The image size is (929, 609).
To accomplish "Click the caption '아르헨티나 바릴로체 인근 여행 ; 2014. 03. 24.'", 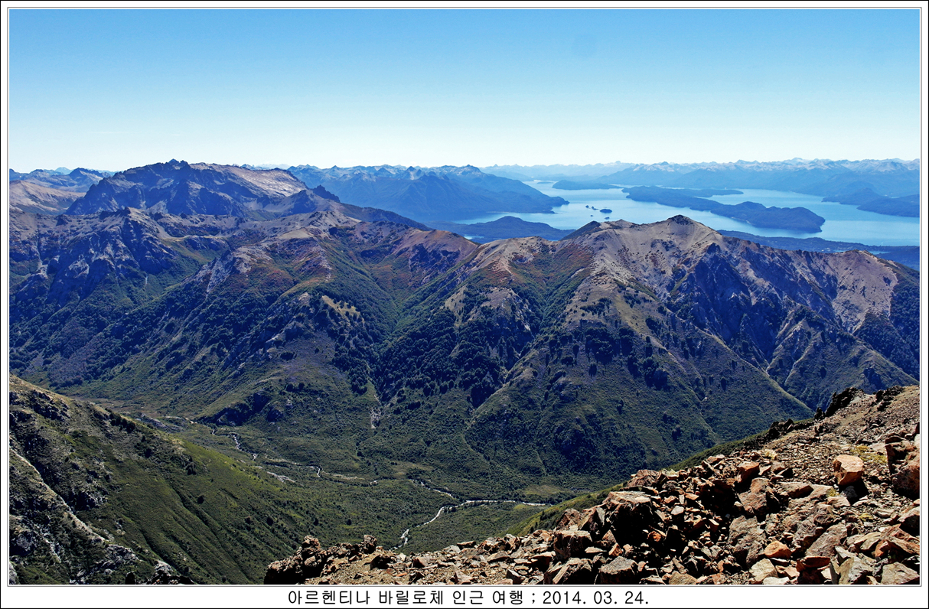I will click(x=468, y=598).
